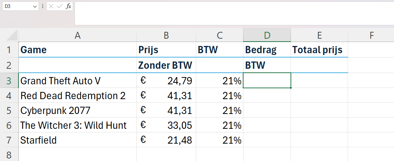Click the 'Zonder BTW' cell
This screenshot has height=161, width=394.
[166, 65]
